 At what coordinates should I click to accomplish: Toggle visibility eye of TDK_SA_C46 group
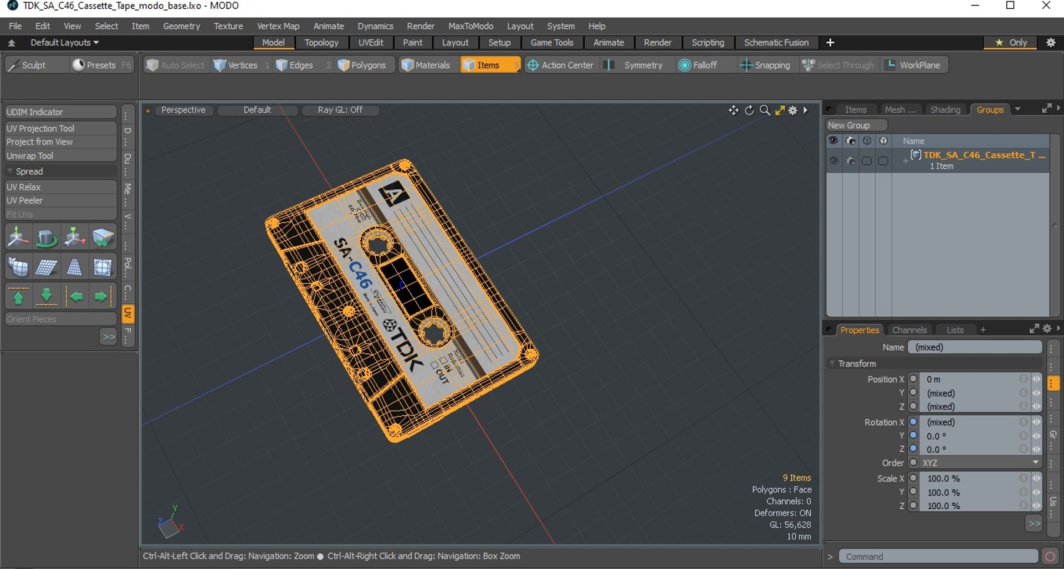coord(833,161)
